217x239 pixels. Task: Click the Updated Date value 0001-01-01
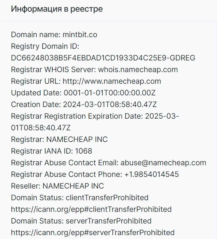coord(110,93)
